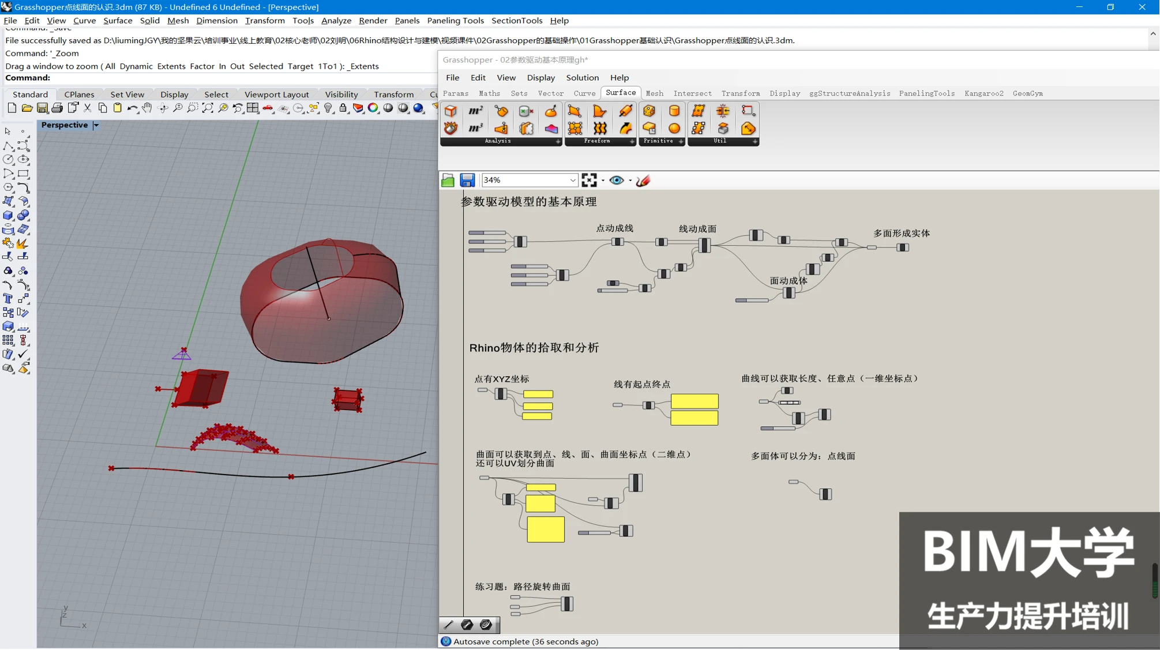1160x650 pixels.
Task: Switch to the Mesh component tab
Action: click(x=654, y=93)
